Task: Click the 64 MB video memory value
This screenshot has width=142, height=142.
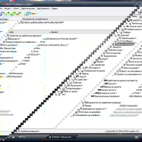Action: 27,58
